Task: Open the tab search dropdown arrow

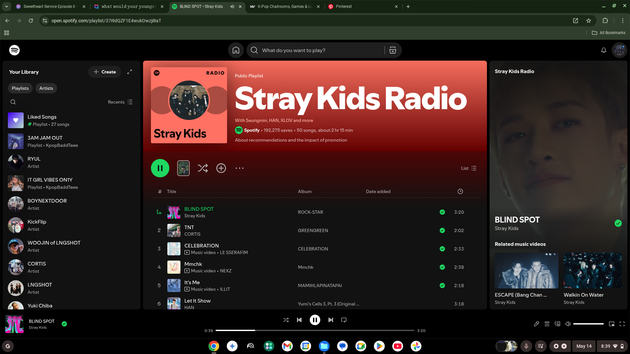Action: pyautogui.click(x=7, y=7)
